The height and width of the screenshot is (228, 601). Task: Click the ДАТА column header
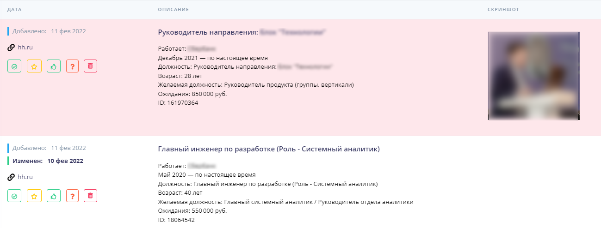(14, 10)
